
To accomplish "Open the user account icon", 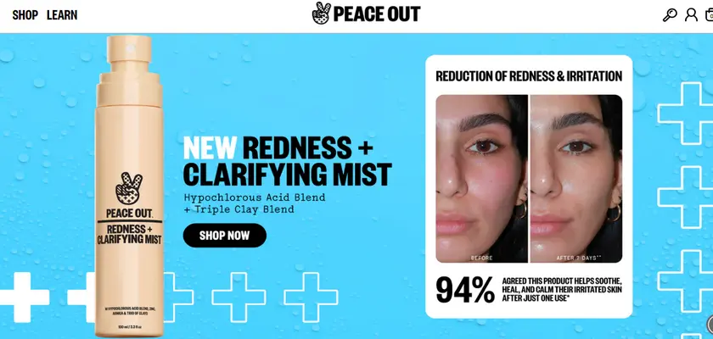I will (691, 14).
